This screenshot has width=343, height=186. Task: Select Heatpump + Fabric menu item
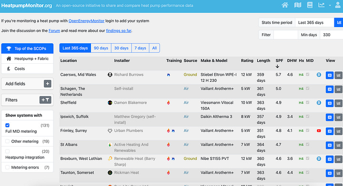point(27,59)
